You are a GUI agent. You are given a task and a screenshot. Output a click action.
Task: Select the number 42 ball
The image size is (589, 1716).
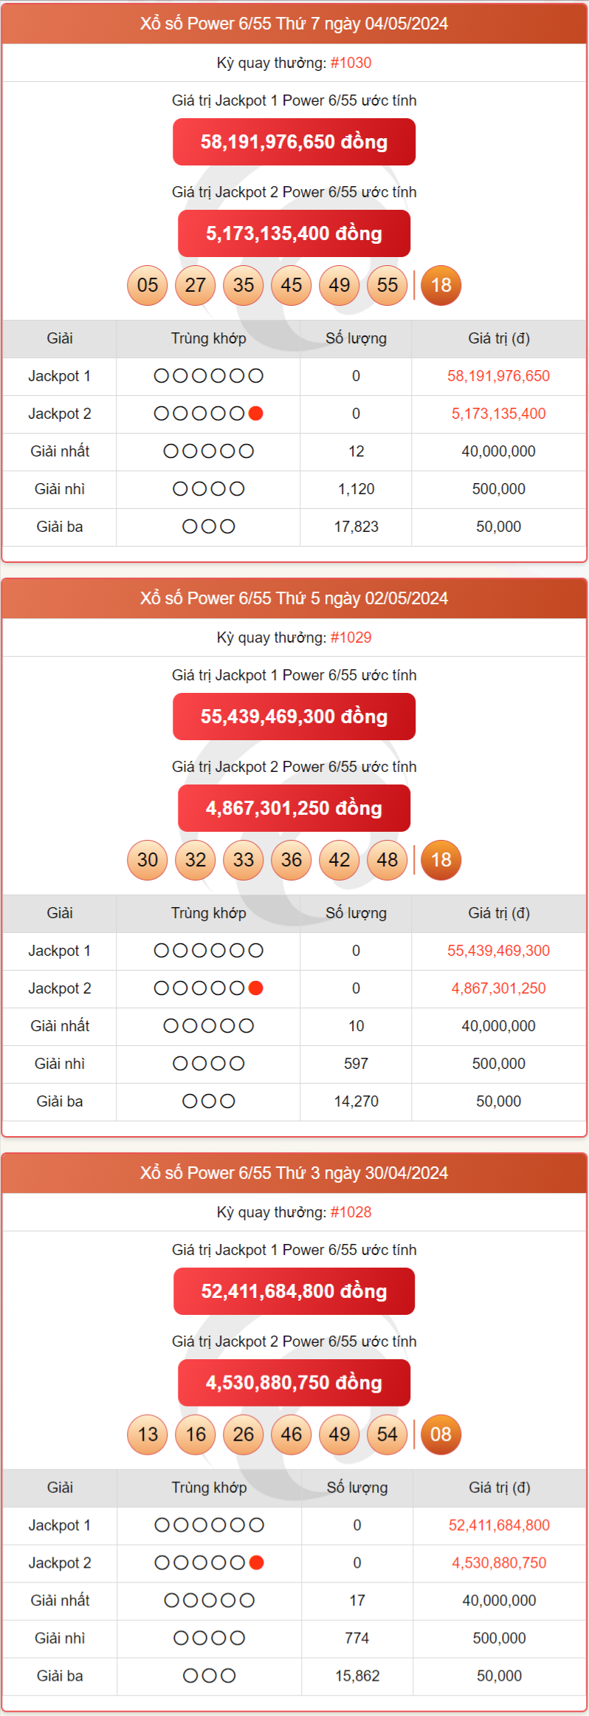tap(340, 860)
